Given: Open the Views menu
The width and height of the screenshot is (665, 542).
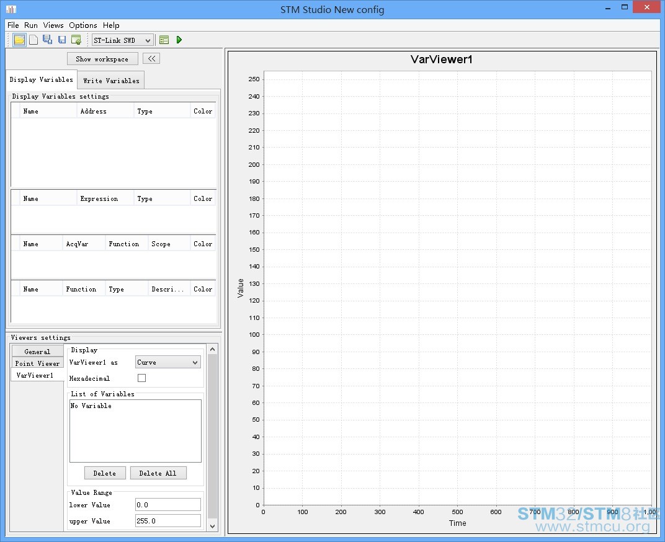Looking at the screenshot, I should (53, 25).
